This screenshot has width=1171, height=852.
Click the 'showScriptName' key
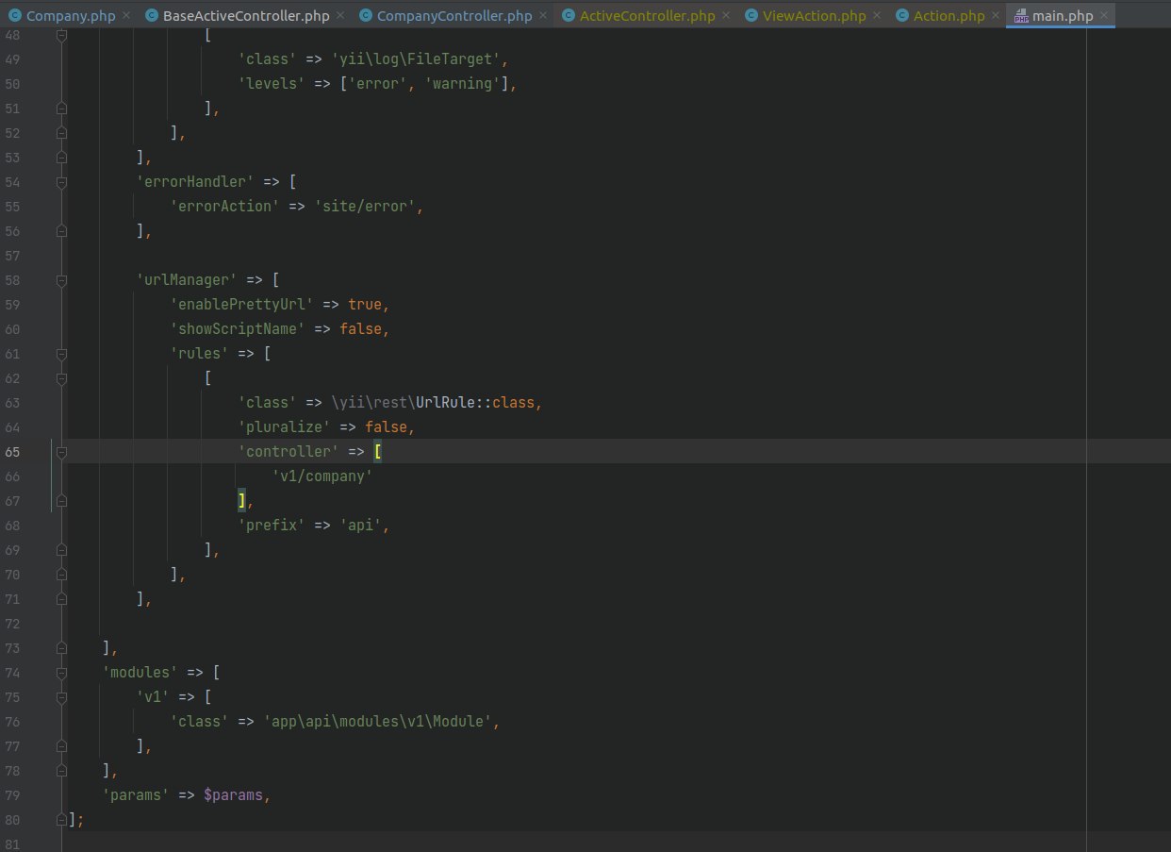(x=238, y=329)
